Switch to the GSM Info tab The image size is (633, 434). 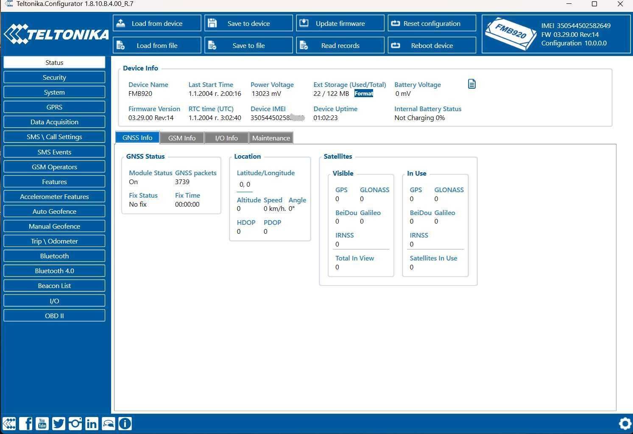click(x=182, y=138)
